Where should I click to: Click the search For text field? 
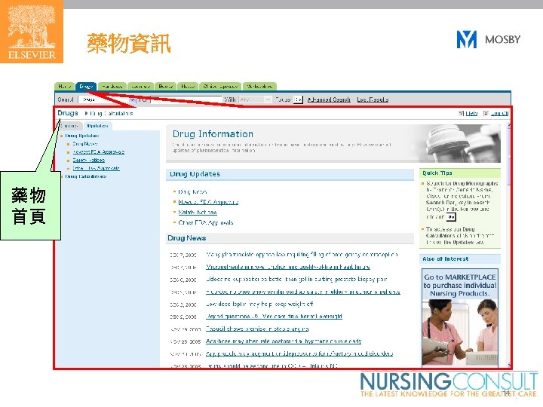[186, 99]
